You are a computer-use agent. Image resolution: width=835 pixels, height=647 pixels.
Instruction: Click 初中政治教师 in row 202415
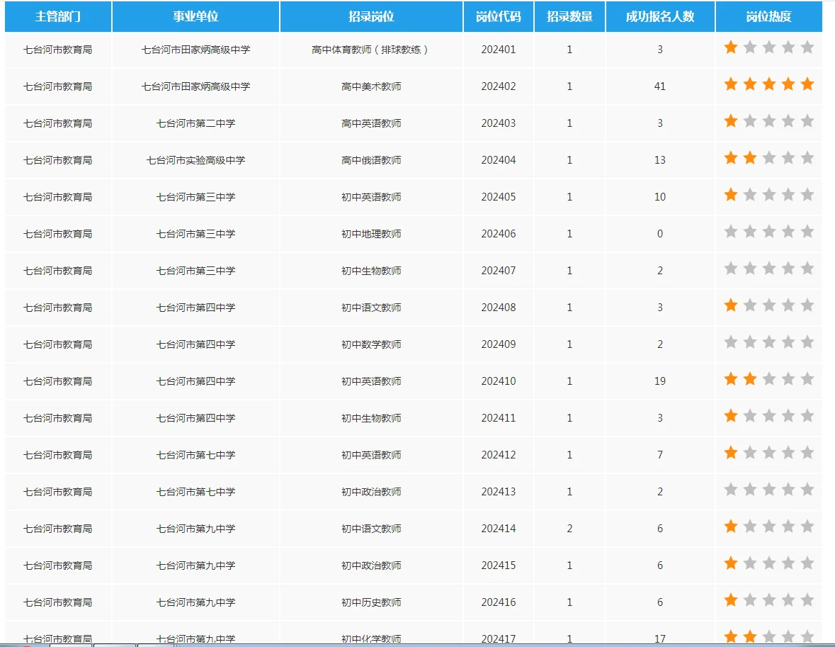(x=371, y=566)
